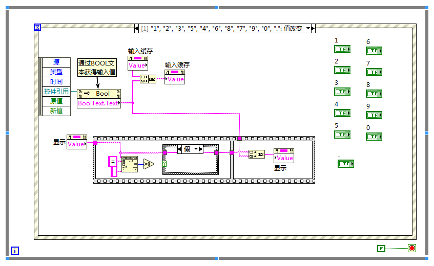Click the 显示 Value write property node
The image size is (434, 266).
pyautogui.click(x=284, y=156)
